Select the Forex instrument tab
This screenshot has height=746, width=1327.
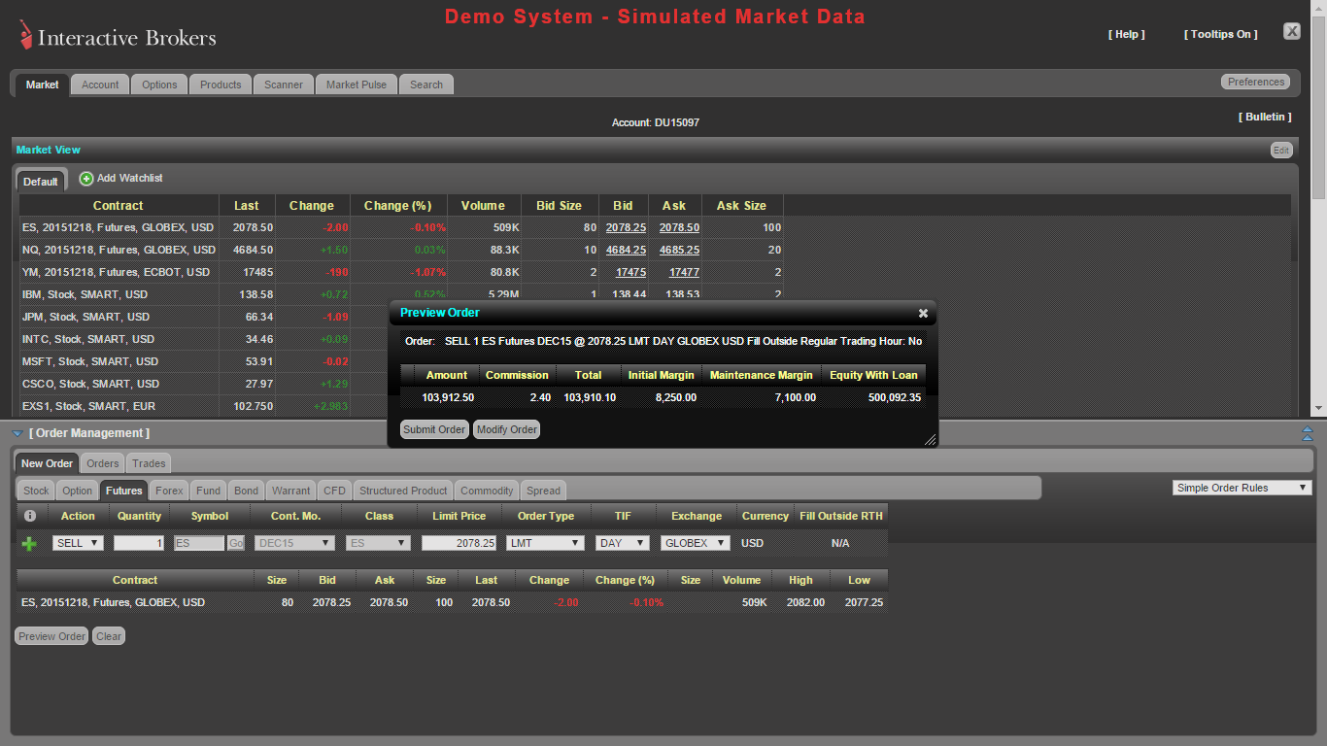click(x=169, y=491)
